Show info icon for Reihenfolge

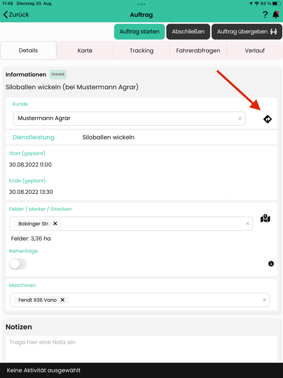coord(271,264)
